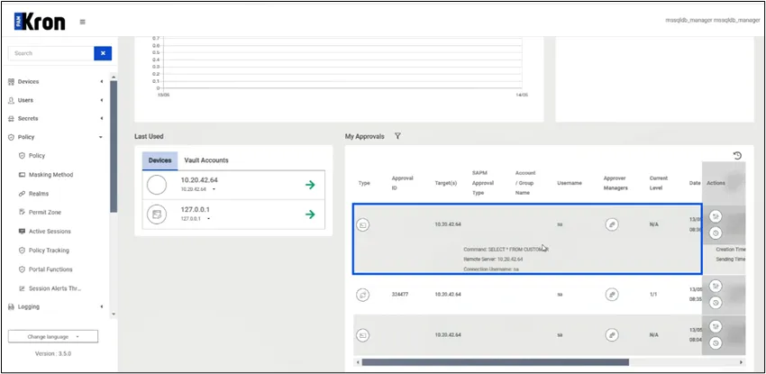Expand the Users menu arrow
766x374 pixels.
pos(101,100)
